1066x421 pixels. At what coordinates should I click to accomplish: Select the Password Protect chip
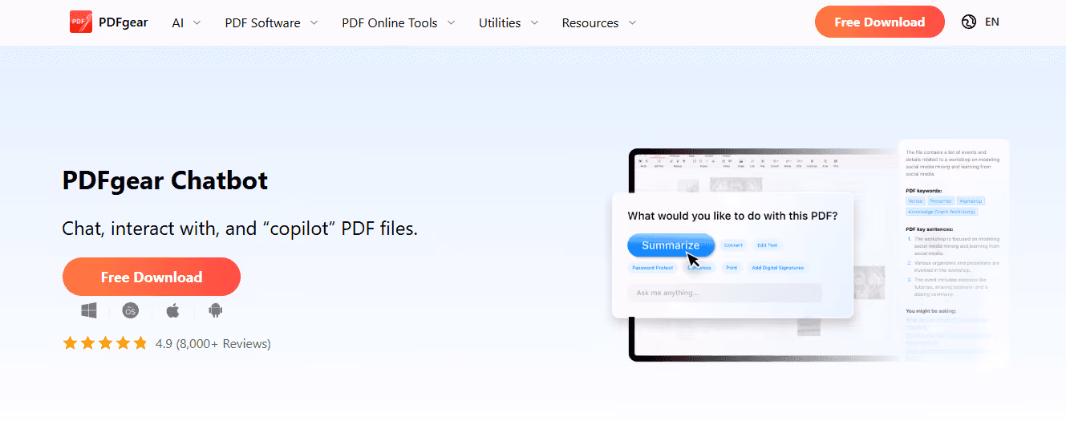653,268
